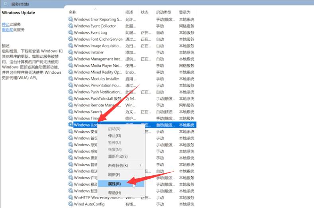Click the 停止 link to stop the service
This screenshot has height=208, width=314.
click(6, 24)
